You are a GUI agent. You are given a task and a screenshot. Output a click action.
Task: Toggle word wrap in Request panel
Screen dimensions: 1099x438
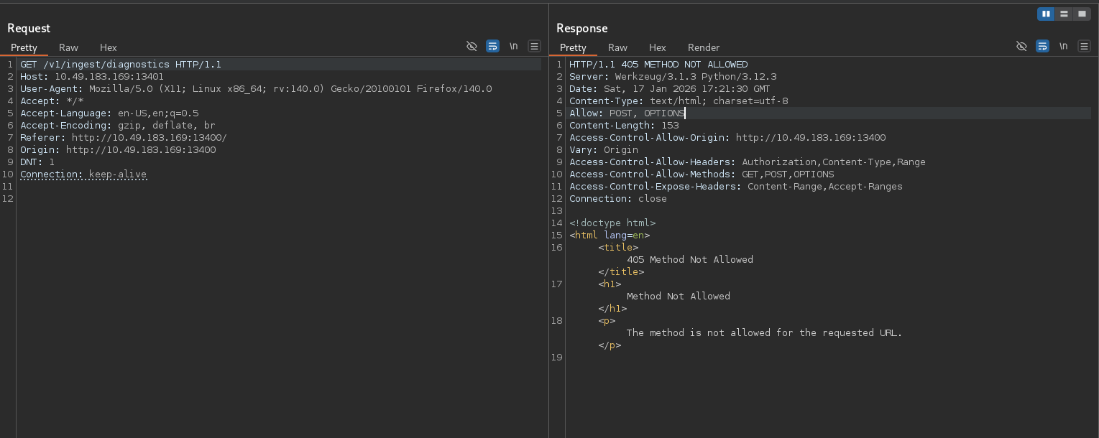click(492, 46)
